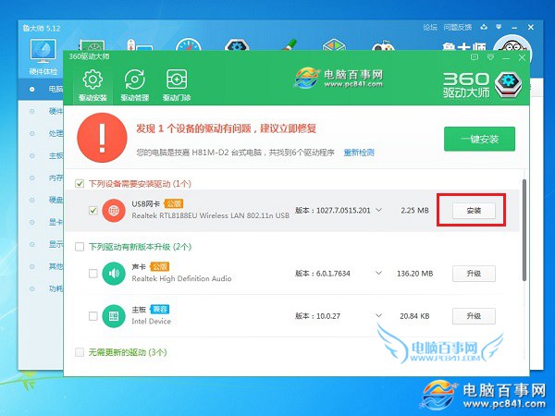Toggle 下列驱动有新版本升级 group checkbox
Image resolution: width=555 pixels, height=416 pixels.
click(x=79, y=247)
